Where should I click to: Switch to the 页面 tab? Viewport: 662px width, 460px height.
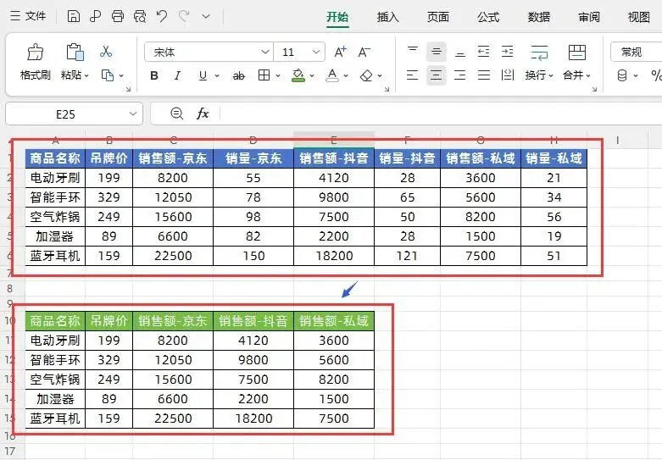click(438, 17)
